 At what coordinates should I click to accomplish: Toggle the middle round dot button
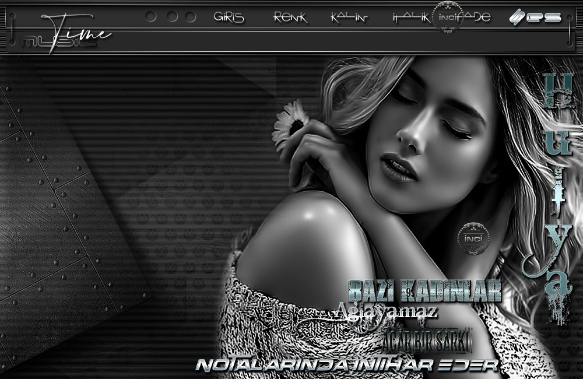click(172, 16)
